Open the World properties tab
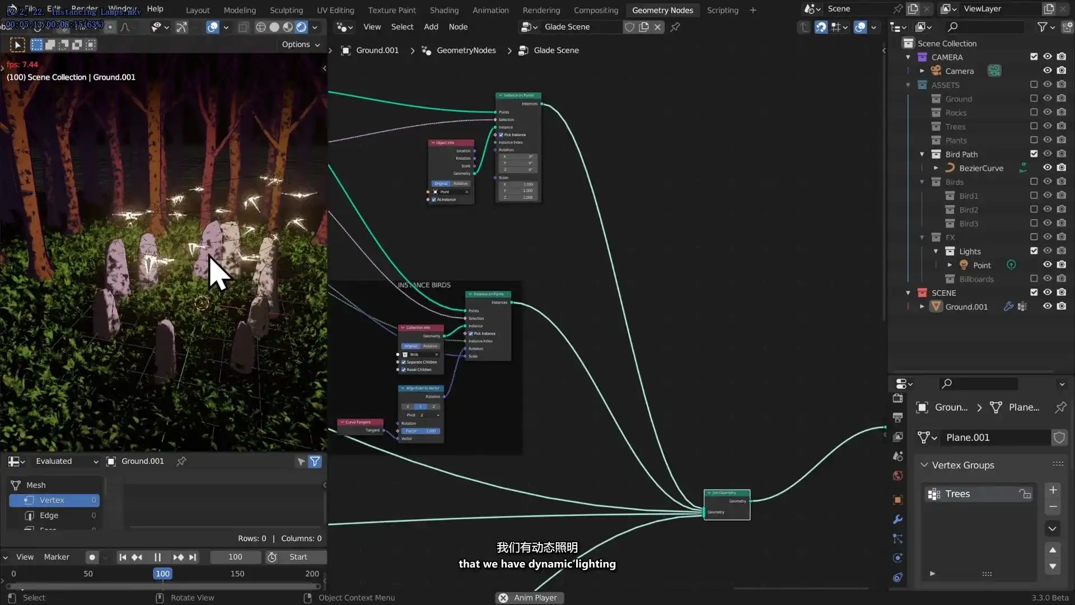Image resolution: width=1075 pixels, height=605 pixels. pos(898,476)
